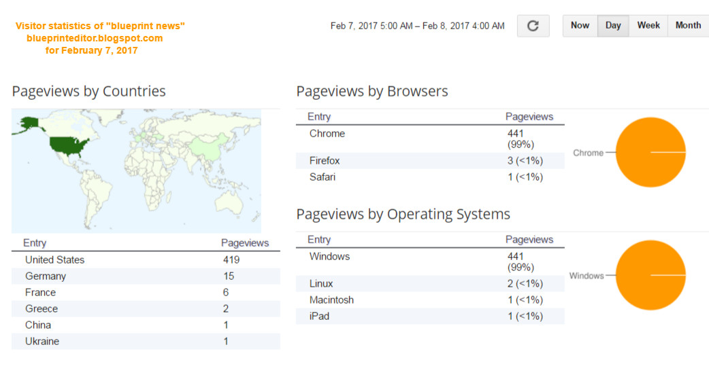Click the Firefox browser entry
Image resolution: width=709 pixels, height=383 pixels.
coord(324,160)
